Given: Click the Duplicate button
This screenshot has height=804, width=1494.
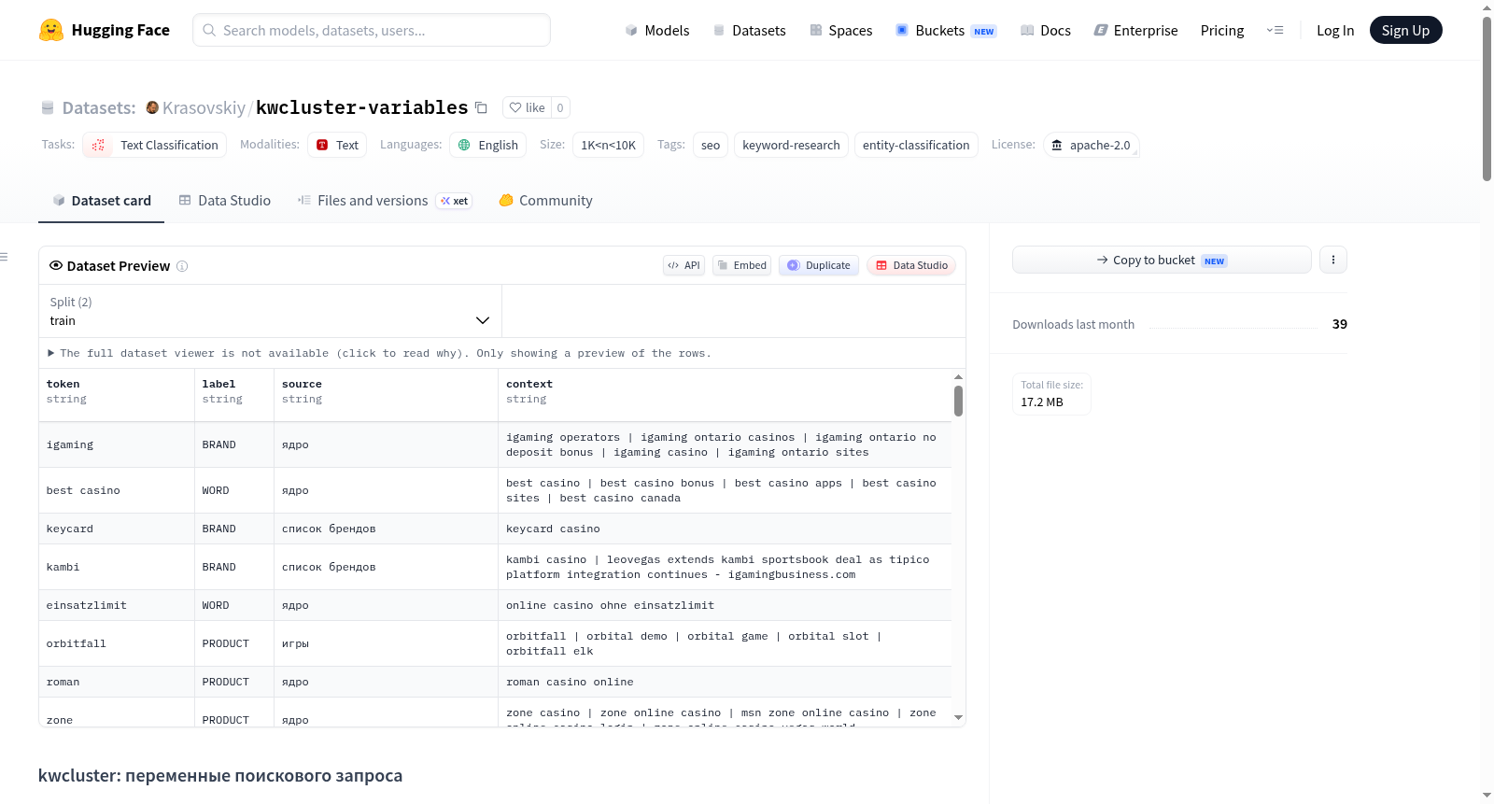Looking at the screenshot, I should pos(819,265).
